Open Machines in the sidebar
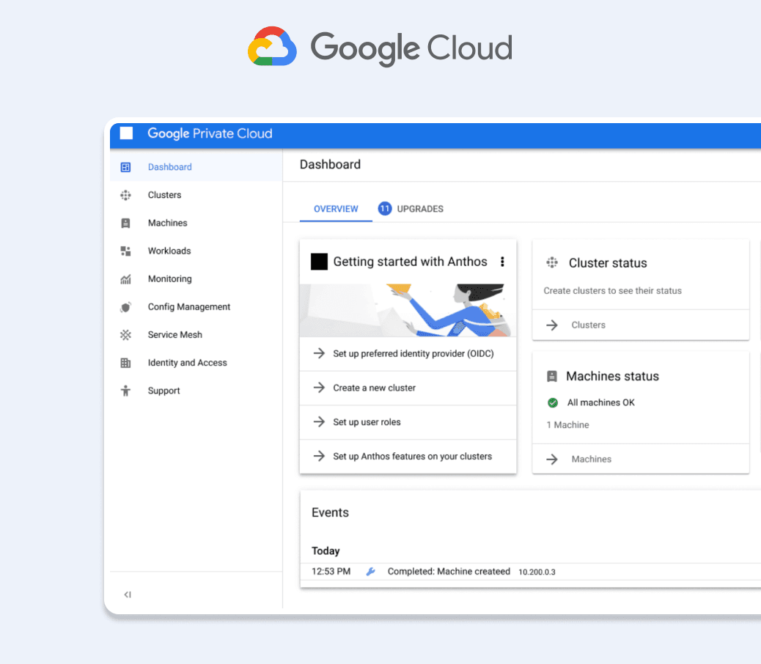 click(196, 223)
